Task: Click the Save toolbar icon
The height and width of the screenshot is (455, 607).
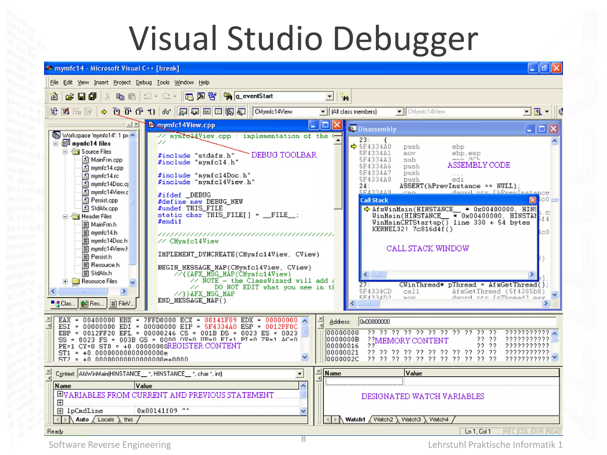Action: (82, 96)
